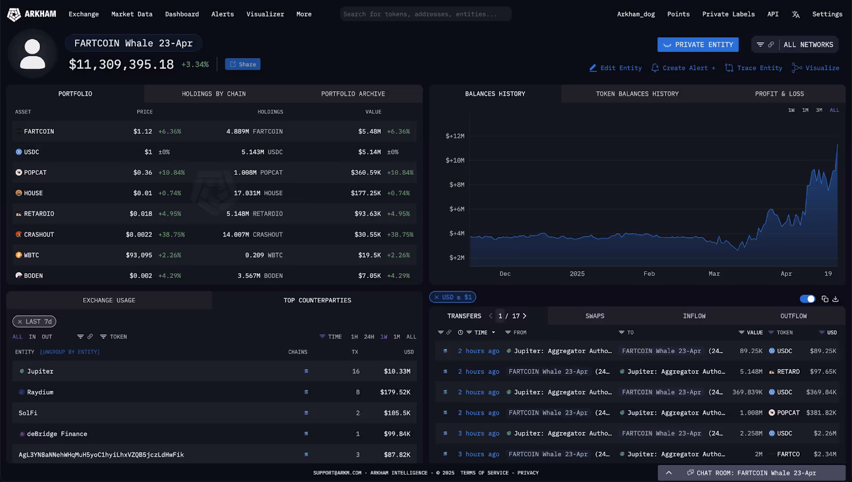The image size is (852, 482).
Task: Click the PRIVATE ENTITY button
Action: coord(698,45)
